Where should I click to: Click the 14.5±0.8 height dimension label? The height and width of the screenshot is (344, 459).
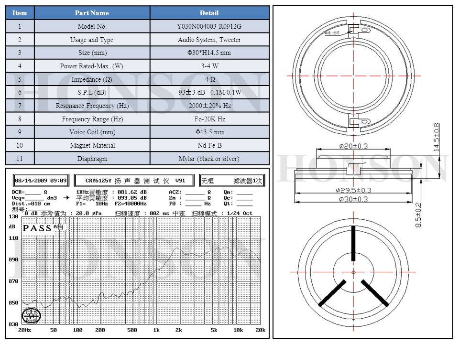pyautogui.click(x=436, y=138)
